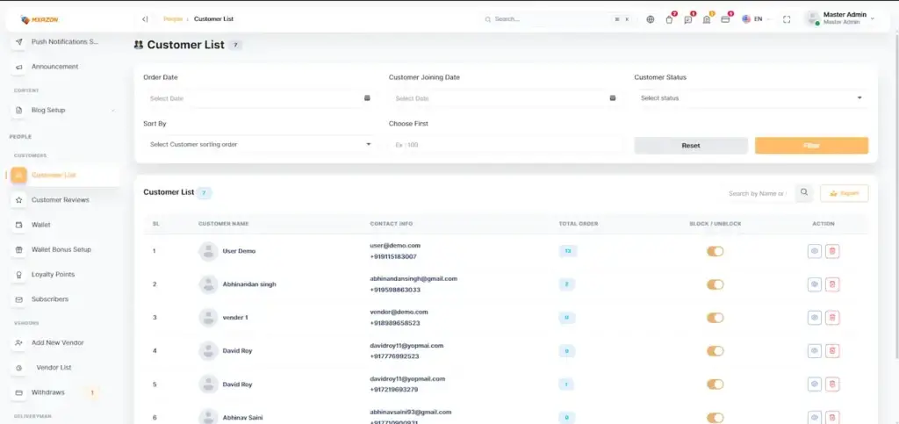
Task: Click the Customer Joining Date calendar icon
Action: click(612, 98)
